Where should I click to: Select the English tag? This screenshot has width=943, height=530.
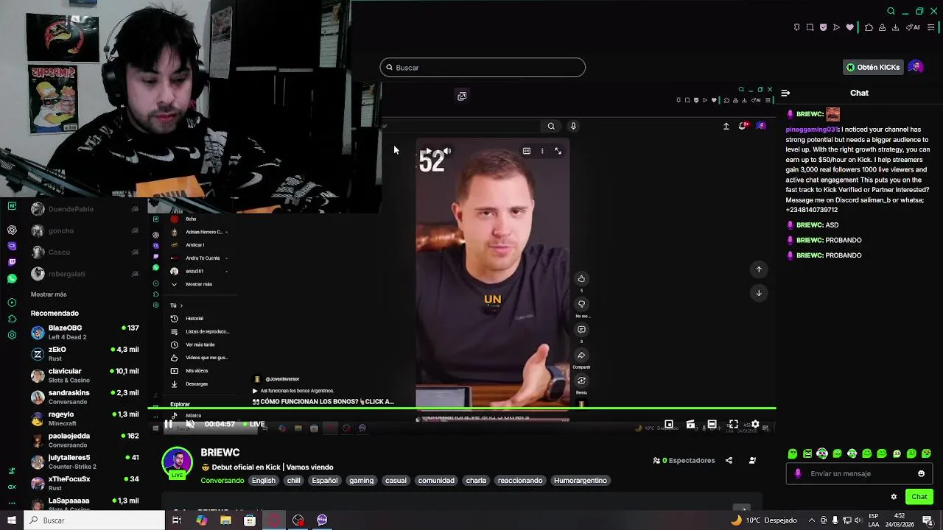pyautogui.click(x=263, y=481)
